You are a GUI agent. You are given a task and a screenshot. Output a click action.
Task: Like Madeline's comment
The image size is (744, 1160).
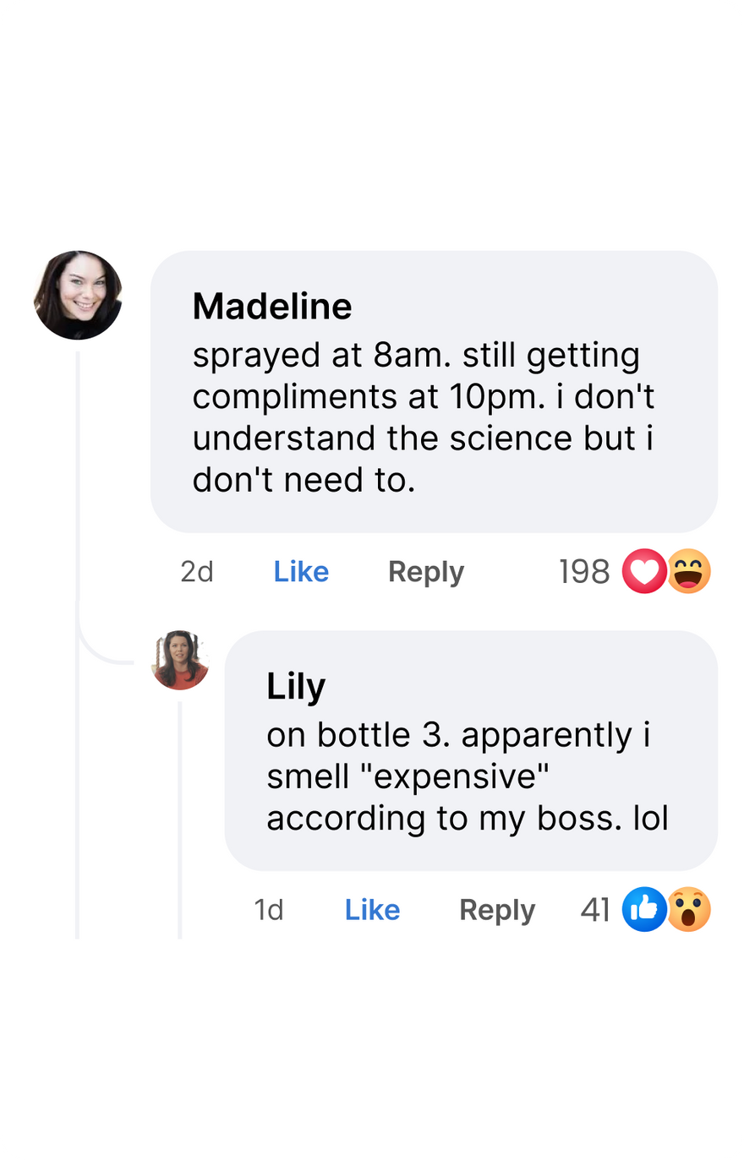tap(301, 572)
